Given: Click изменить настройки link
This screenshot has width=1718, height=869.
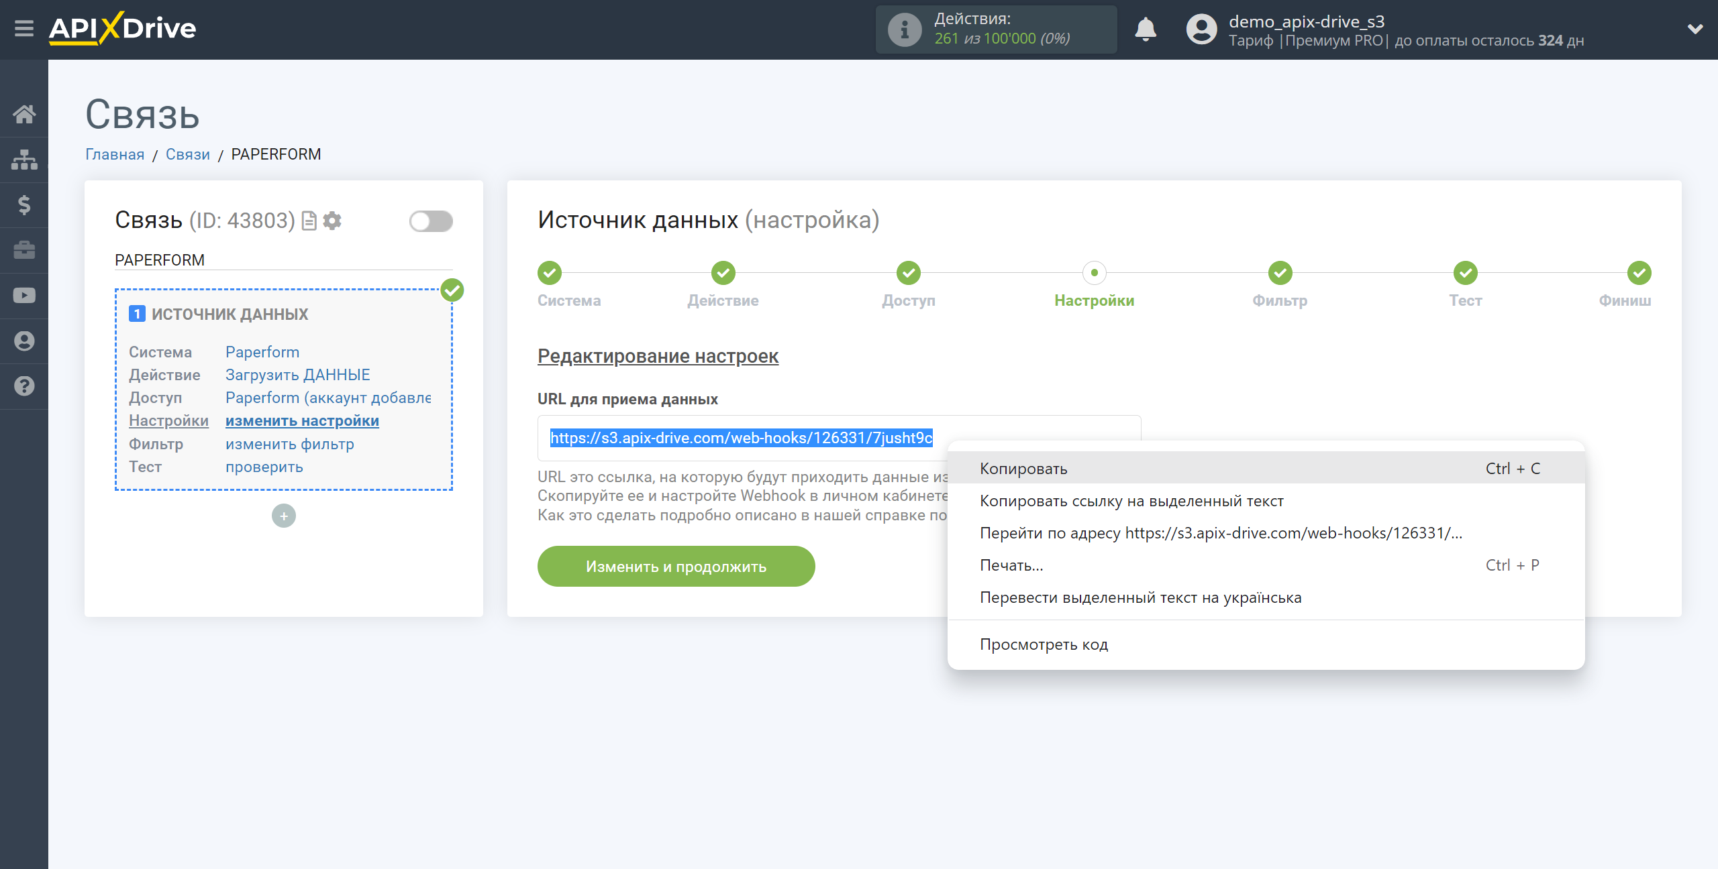Looking at the screenshot, I should [302, 420].
